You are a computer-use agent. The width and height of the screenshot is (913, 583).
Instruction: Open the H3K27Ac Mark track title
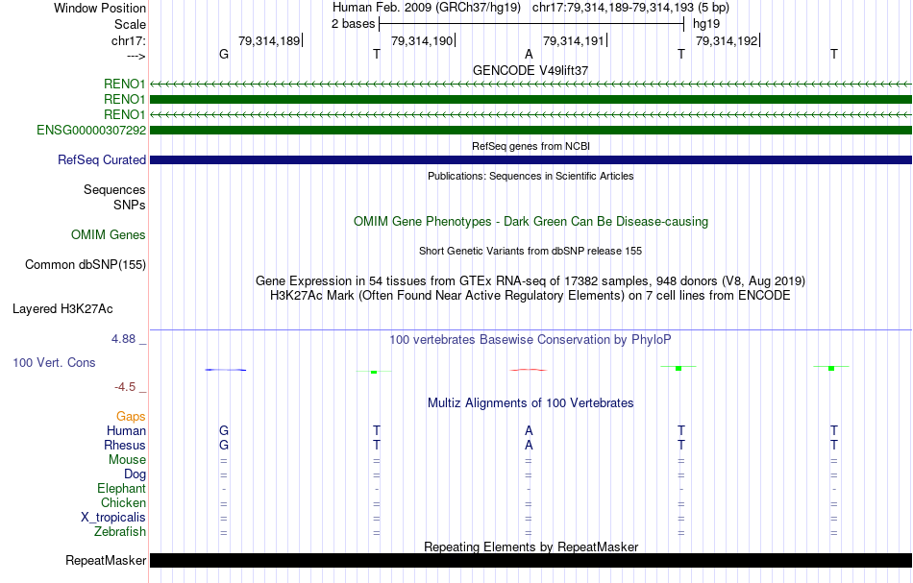pos(531,296)
